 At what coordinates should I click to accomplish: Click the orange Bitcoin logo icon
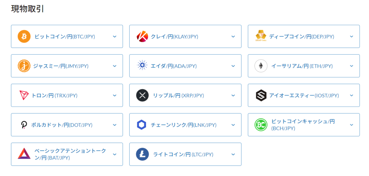point(24,36)
